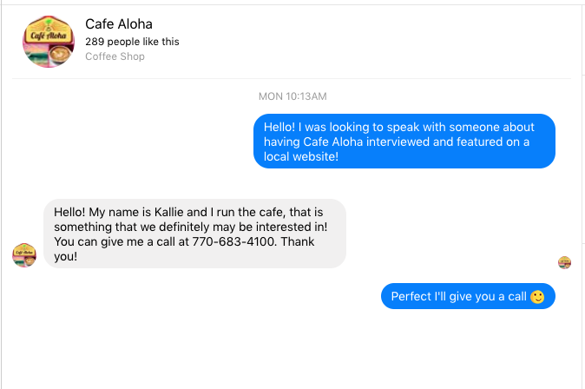
Task: Select the MON 10:13AM timestamp
Action: coord(292,96)
